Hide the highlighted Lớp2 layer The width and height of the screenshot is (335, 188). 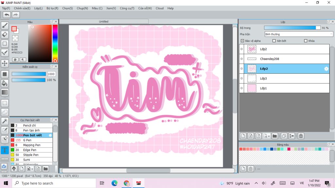tap(242, 69)
